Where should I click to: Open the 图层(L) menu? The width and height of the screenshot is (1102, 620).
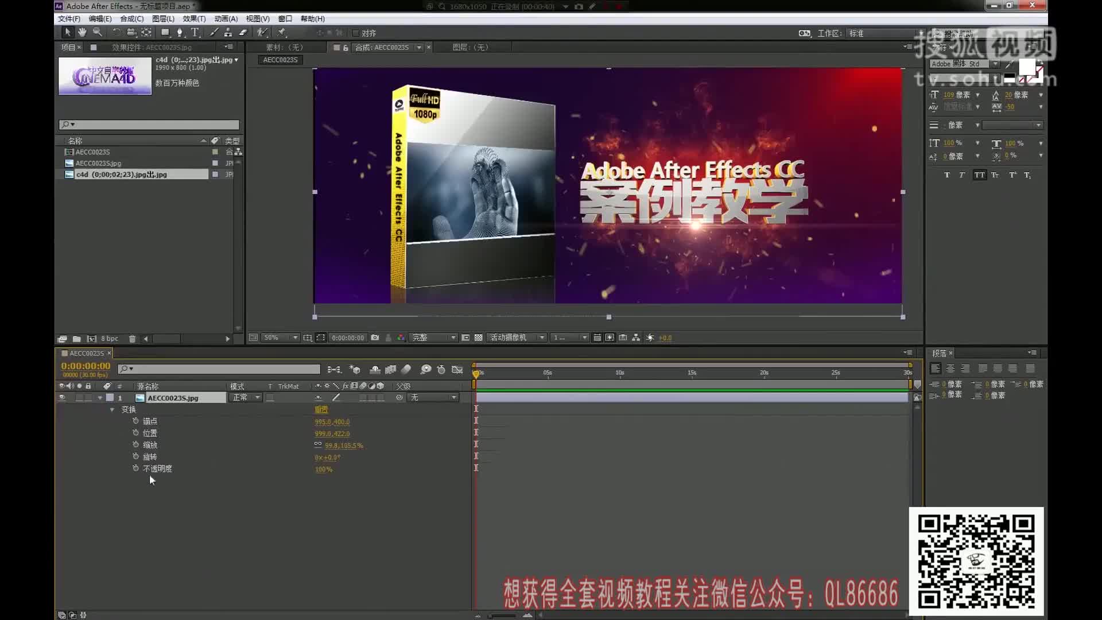[163, 19]
